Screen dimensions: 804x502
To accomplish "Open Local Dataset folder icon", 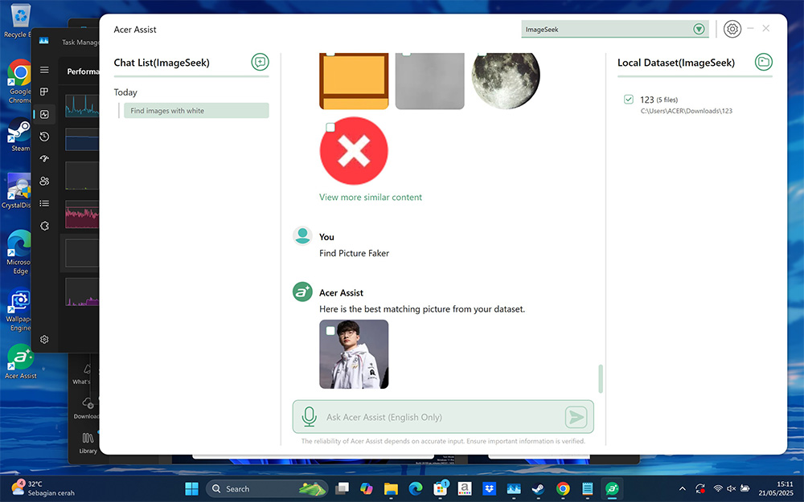I will click(x=764, y=62).
